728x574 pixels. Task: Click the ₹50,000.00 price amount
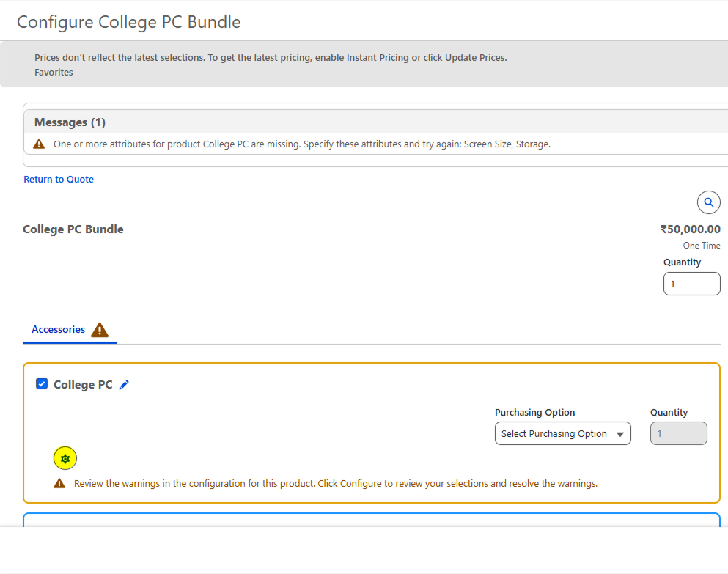click(690, 229)
